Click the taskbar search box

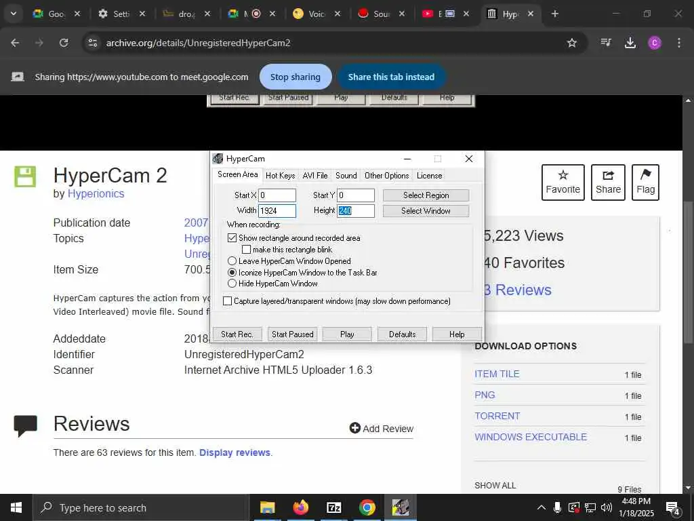pos(141,507)
